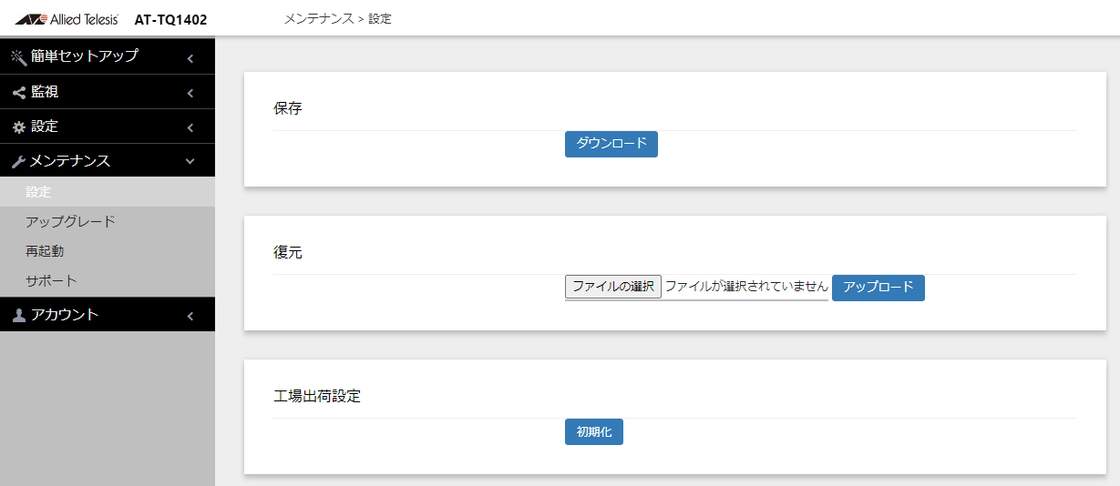The image size is (1120, 486).
Task: Open the アップグレード submenu item
Action: [108, 221]
